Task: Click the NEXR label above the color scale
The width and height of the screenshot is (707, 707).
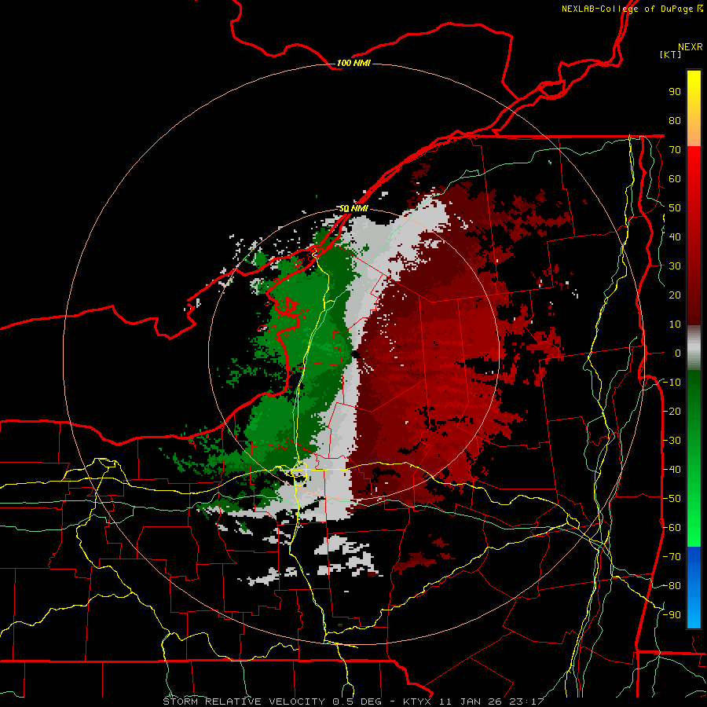Action: (x=690, y=47)
